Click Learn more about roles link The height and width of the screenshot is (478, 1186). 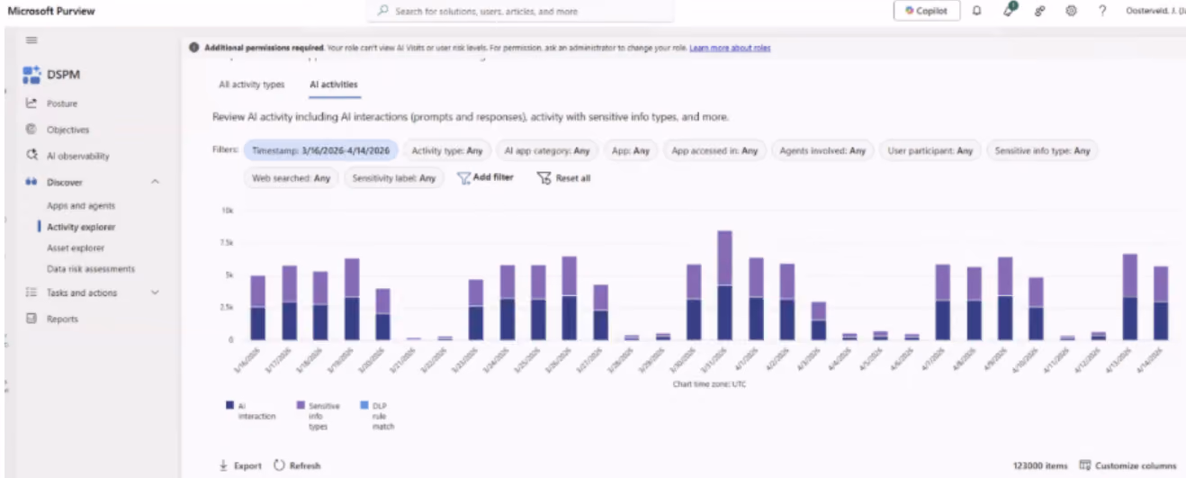(x=730, y=48)
